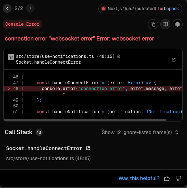
Task: Open documentation book icon
Action: 165,24
